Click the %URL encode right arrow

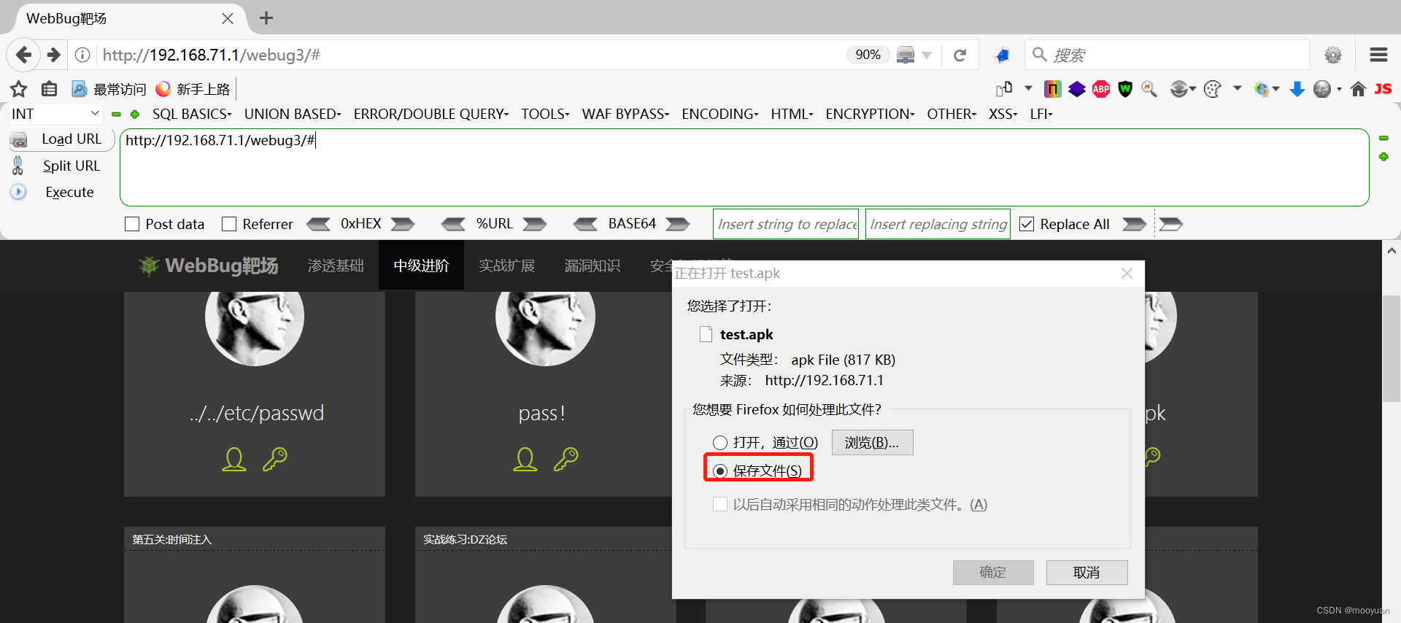click(535, 224)
